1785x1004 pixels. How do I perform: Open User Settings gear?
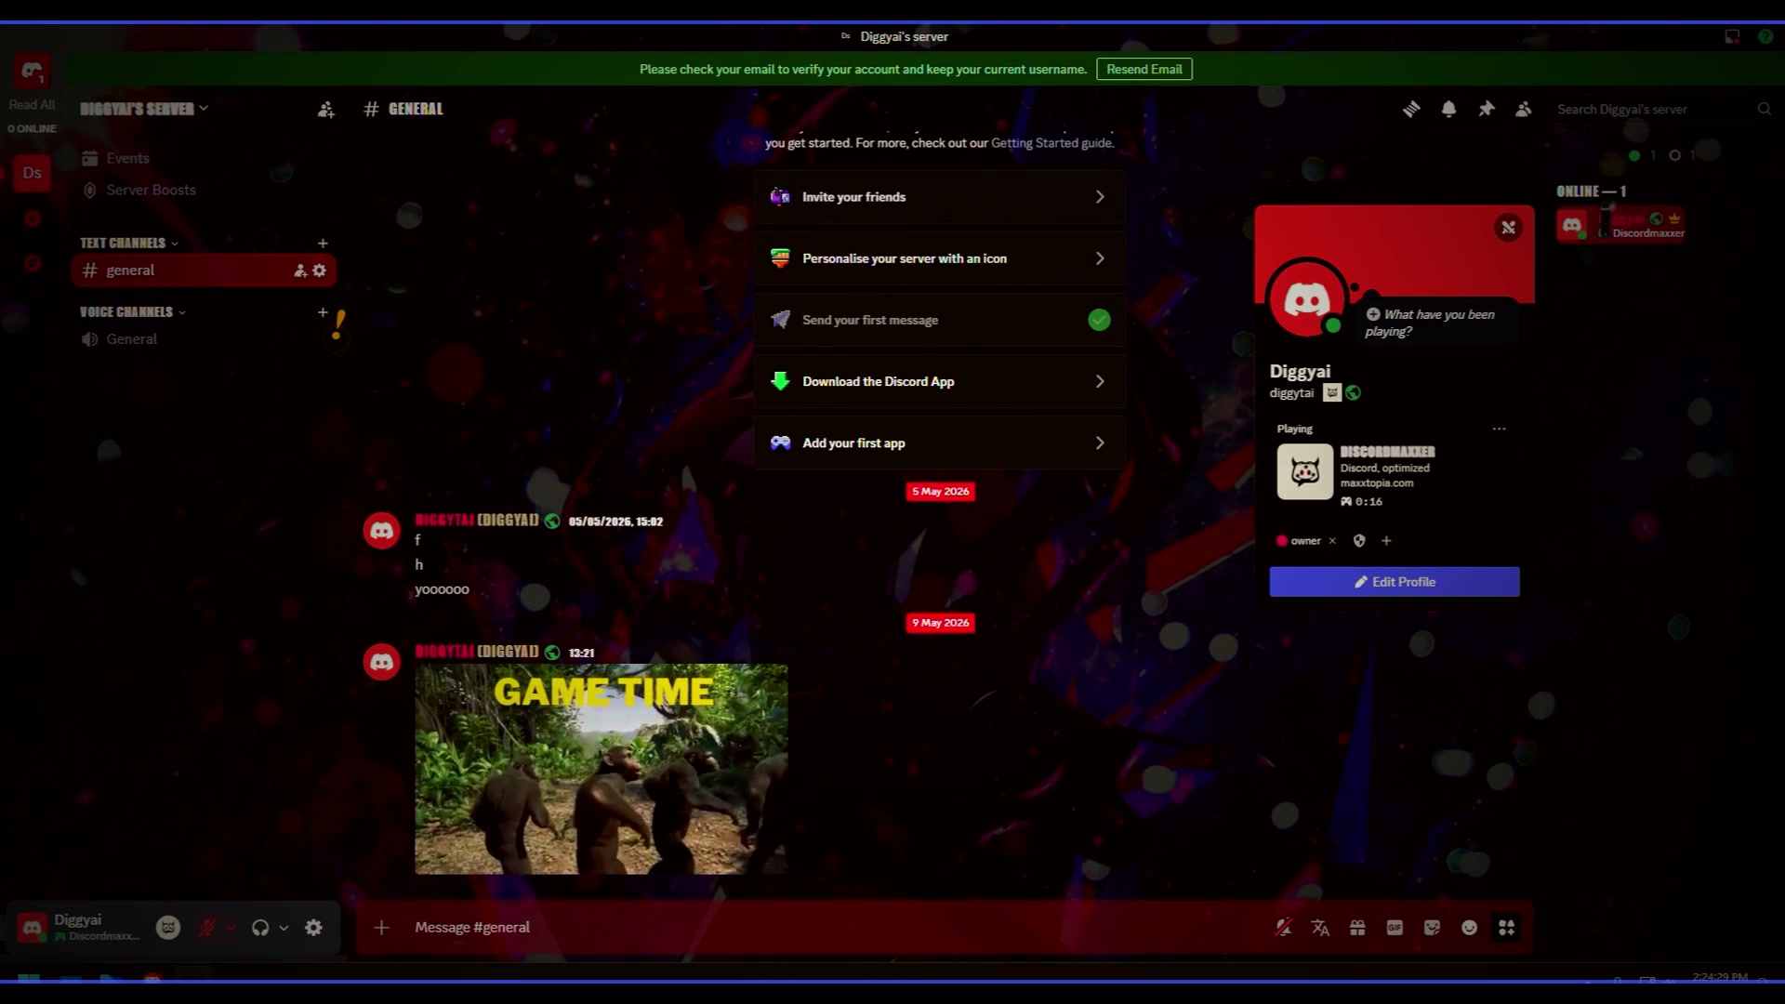[x=314, y=928]
